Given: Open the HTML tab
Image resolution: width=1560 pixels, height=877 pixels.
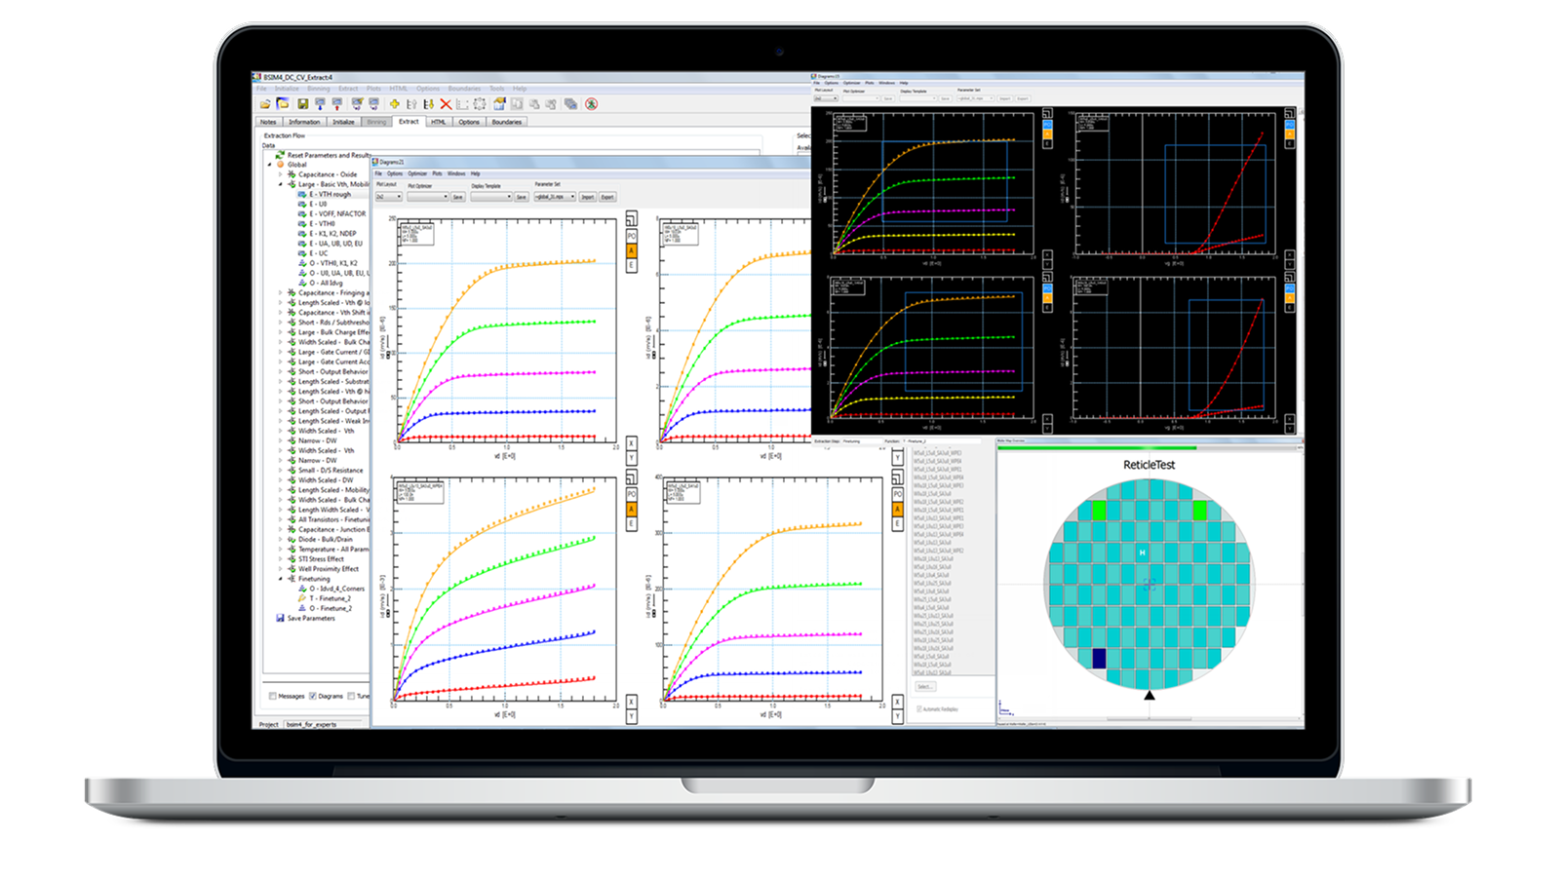Looking at the screenshot, I should [x=438, y=122].
